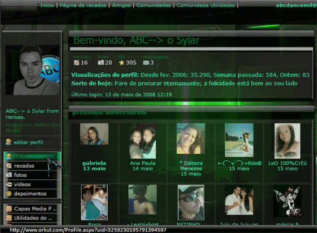Image resolution: width=317 pixels, height=233 pixels.
Task: Click the ABC--> o Sylar from Heroes name
Action: [32, 114]
